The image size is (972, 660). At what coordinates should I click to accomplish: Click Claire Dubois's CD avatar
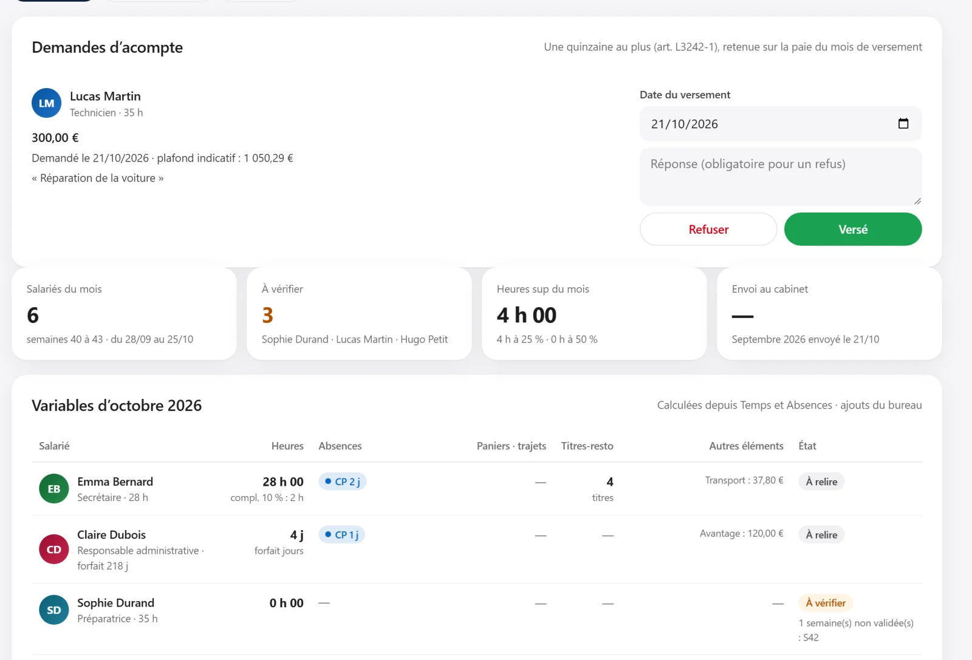tap(54, 549)
